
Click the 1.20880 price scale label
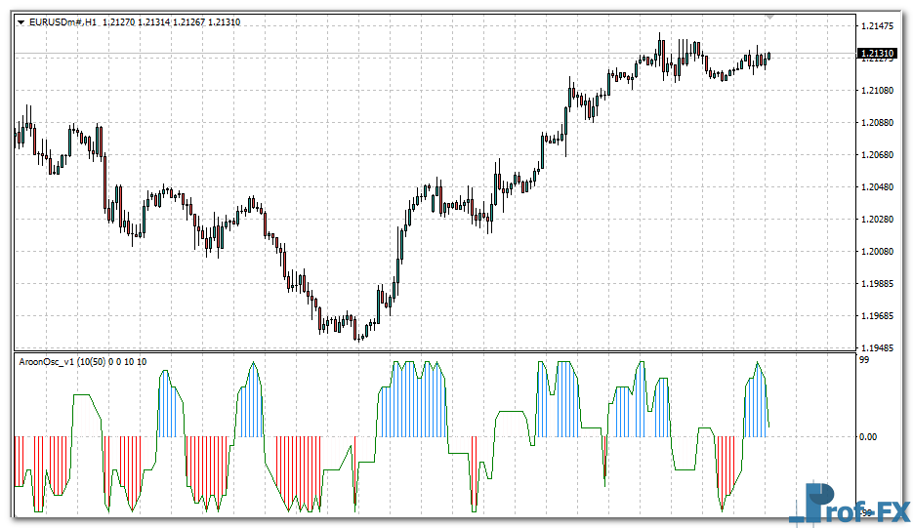click(x=878, y=123)
